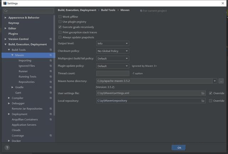Select Repositories in settings tree
This screenshot has width=228, height=154.
(26, 82)
